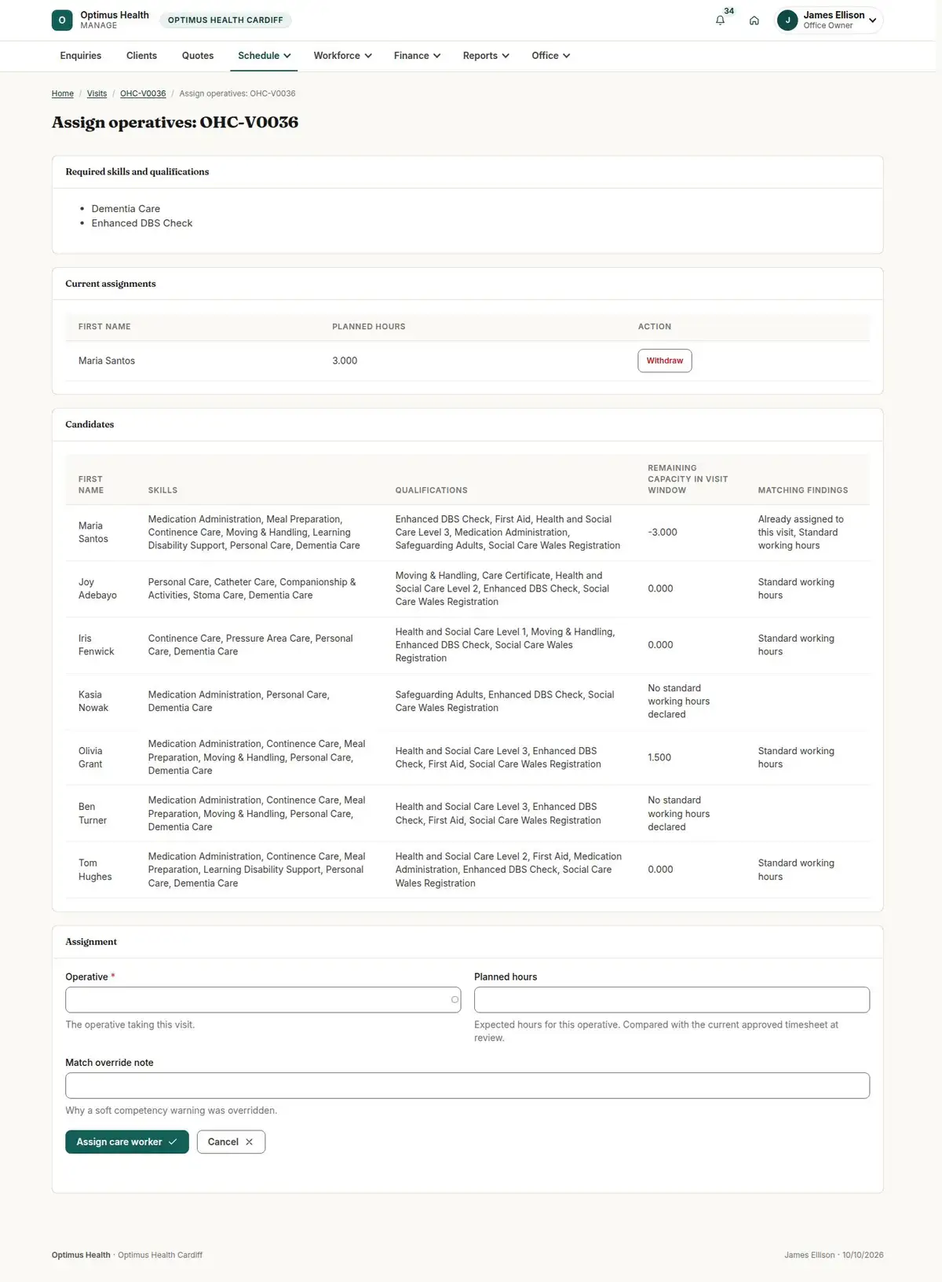The width and height of the screenshot is (942, 1282).
Task: Go to the Enquiries tab
Action: tap(81, 56)
